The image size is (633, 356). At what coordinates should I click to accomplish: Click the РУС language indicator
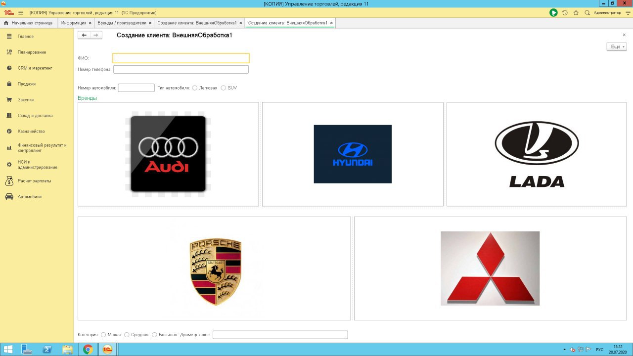click(600, 350)
